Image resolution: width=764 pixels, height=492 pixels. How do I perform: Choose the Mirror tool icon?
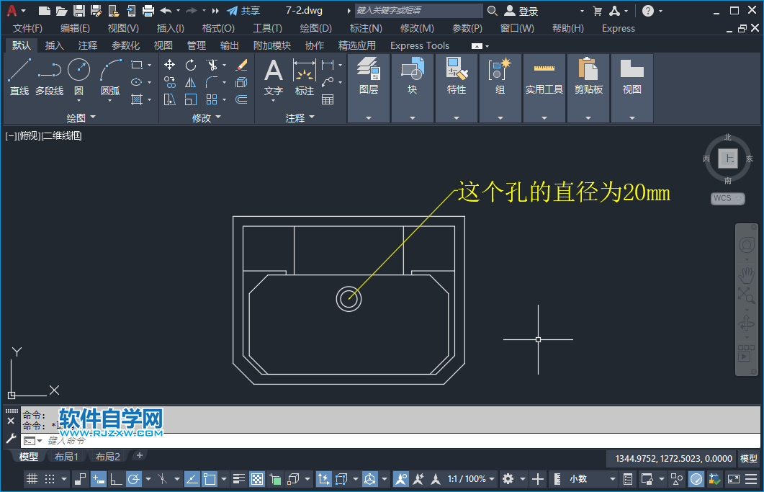(191, 82)
